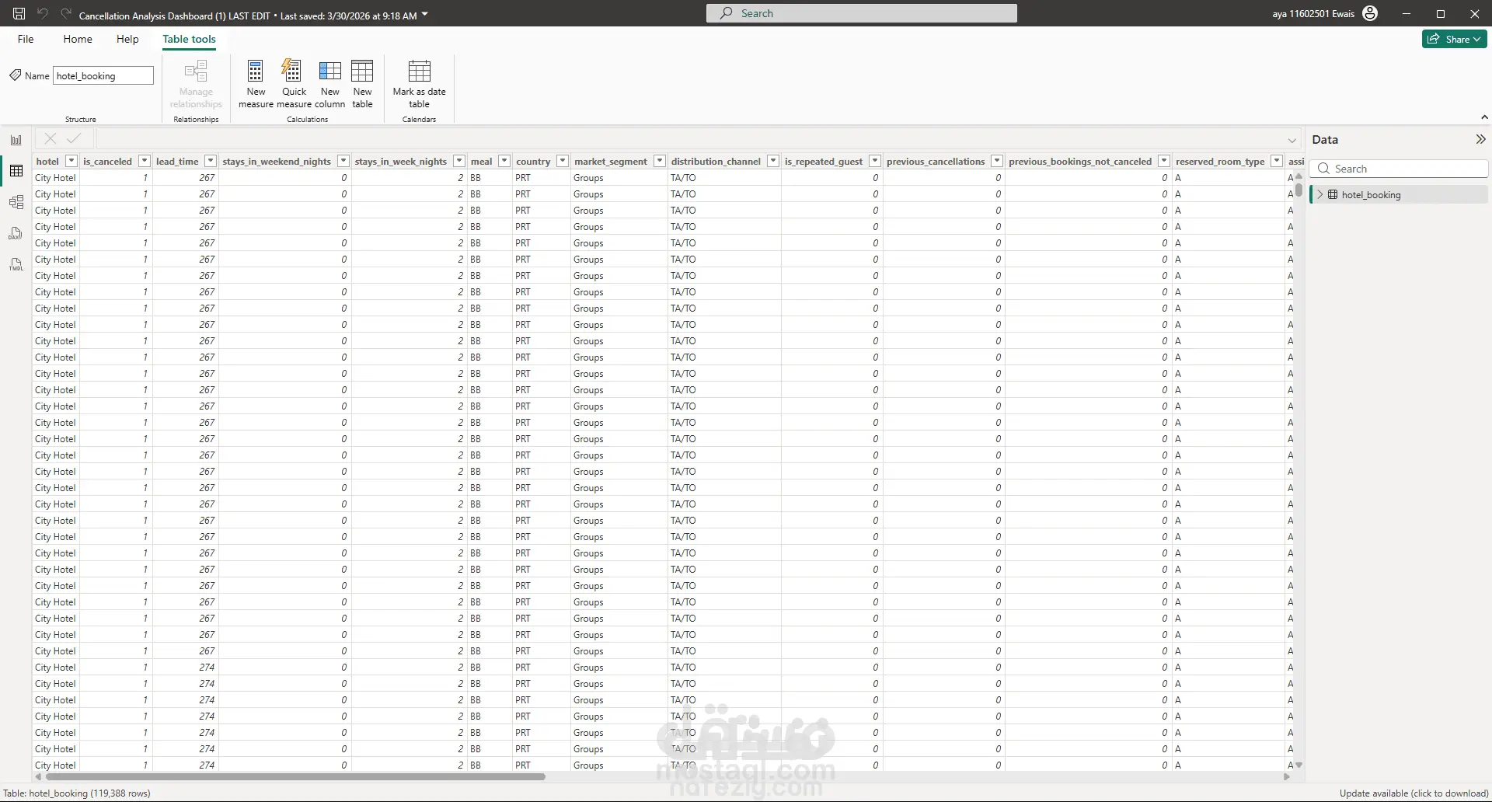Click the scroll down arrow of table

pos(1299,765)
